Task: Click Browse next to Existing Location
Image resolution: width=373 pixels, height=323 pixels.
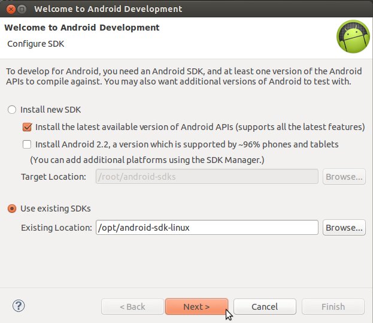Action: click(x=344, y=228)
